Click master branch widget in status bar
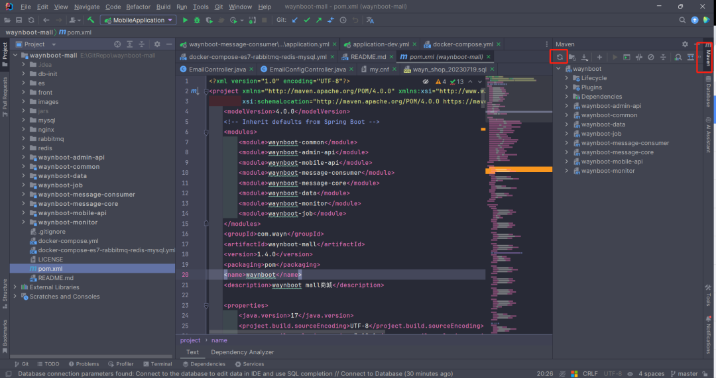Viewport: 716px width, 378px height. point(684,373)
